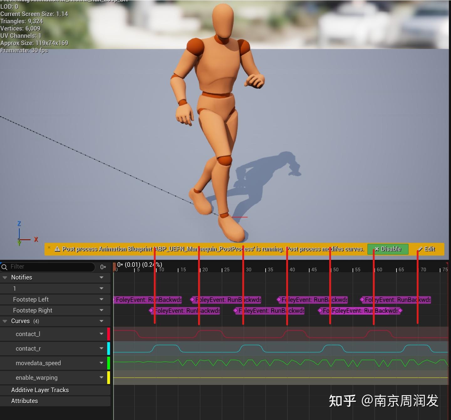Click the '0*' frame indicator beside Filter

pos(103,267)
